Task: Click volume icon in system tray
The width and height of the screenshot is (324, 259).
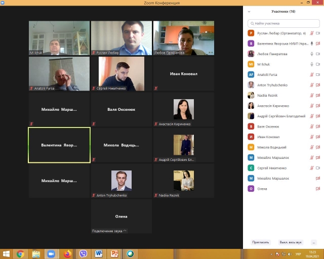Action: point(290,254)
